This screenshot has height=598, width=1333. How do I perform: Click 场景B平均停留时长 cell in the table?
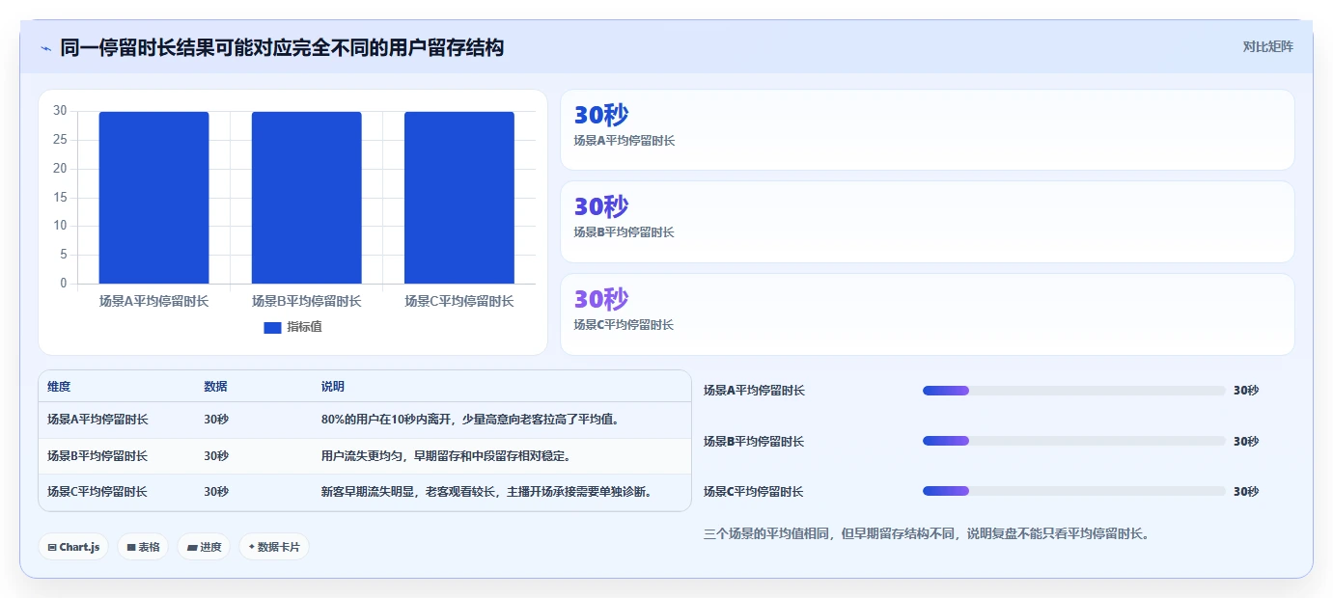tap(97, 456)
